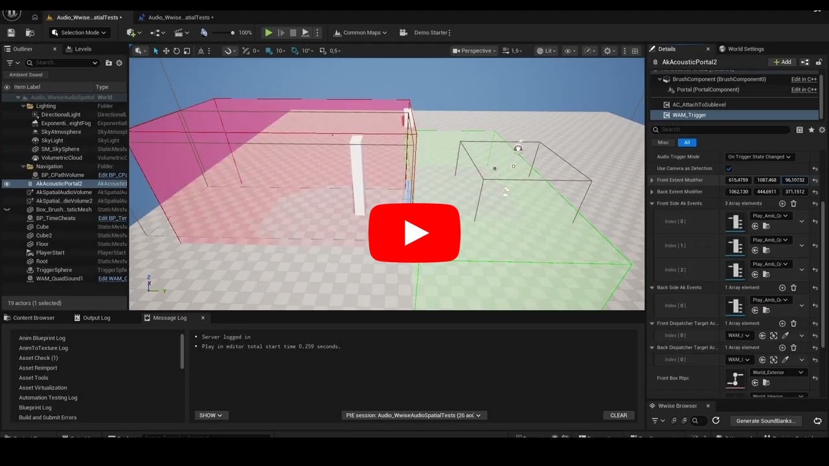Toggle favorites star filter in Details
This screenshot has height=466, width=829.
[x=812, y=130]
